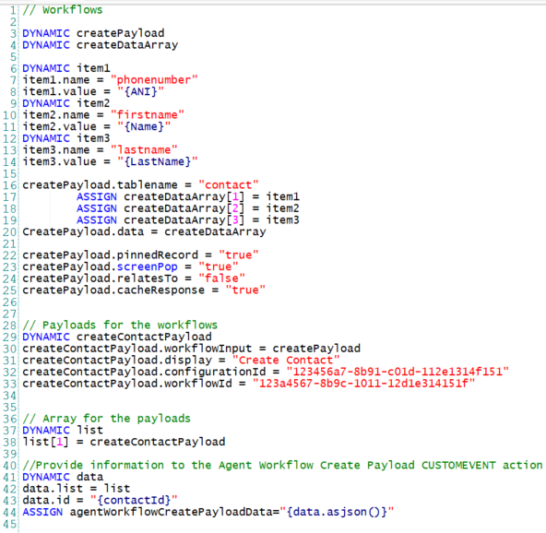Image resolution: width=546 pixels, height=533 pixels.
Task: Click 'DYNAMIC data' on line 41
Action: pos(63,477)
